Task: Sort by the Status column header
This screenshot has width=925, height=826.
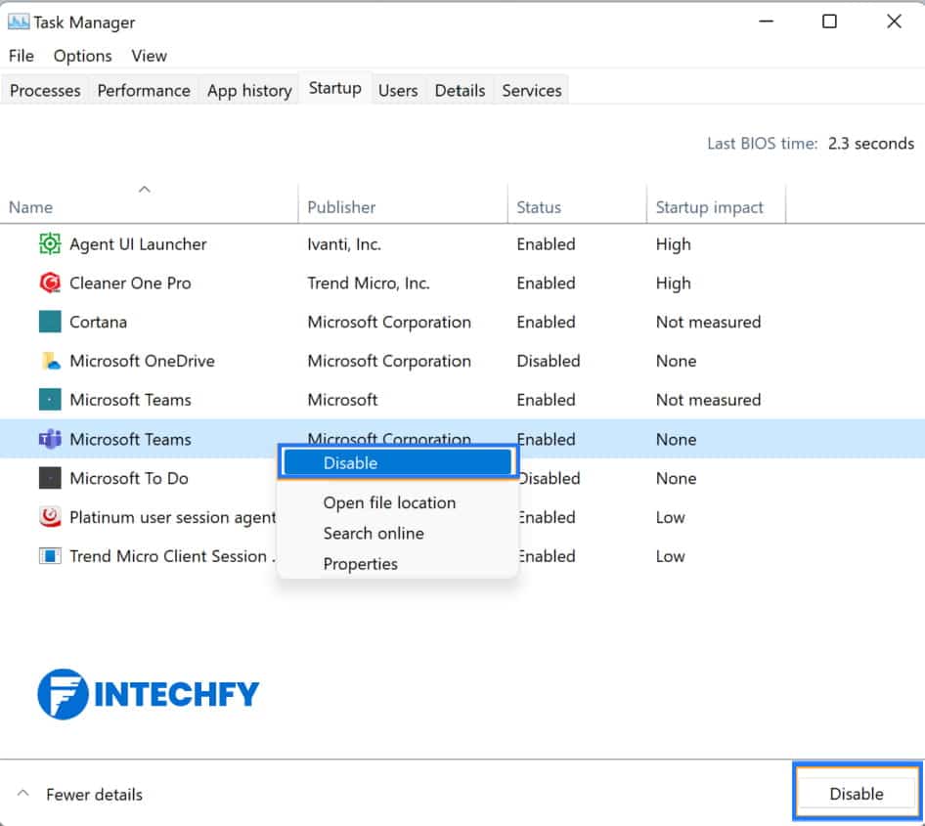Action: tap(539, 207)
